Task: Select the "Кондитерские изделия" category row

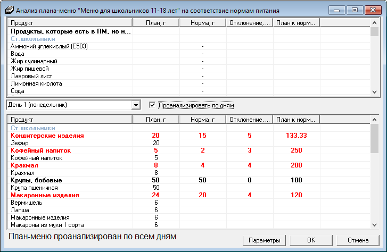Action: tap(47, 136)
